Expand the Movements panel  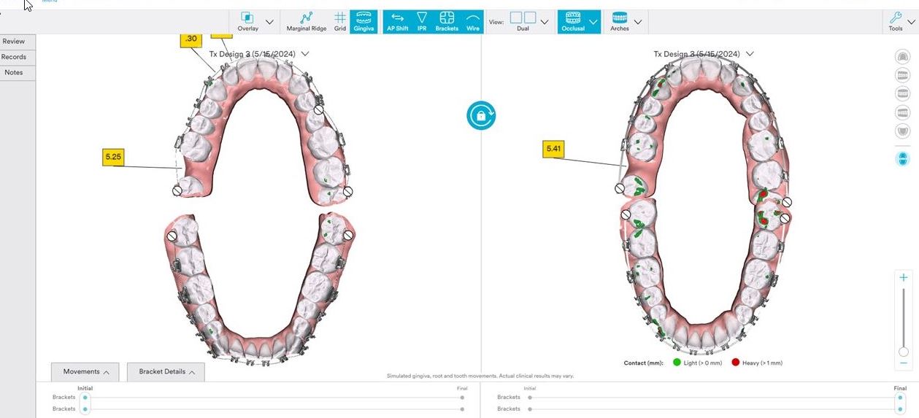click(86, 372)
